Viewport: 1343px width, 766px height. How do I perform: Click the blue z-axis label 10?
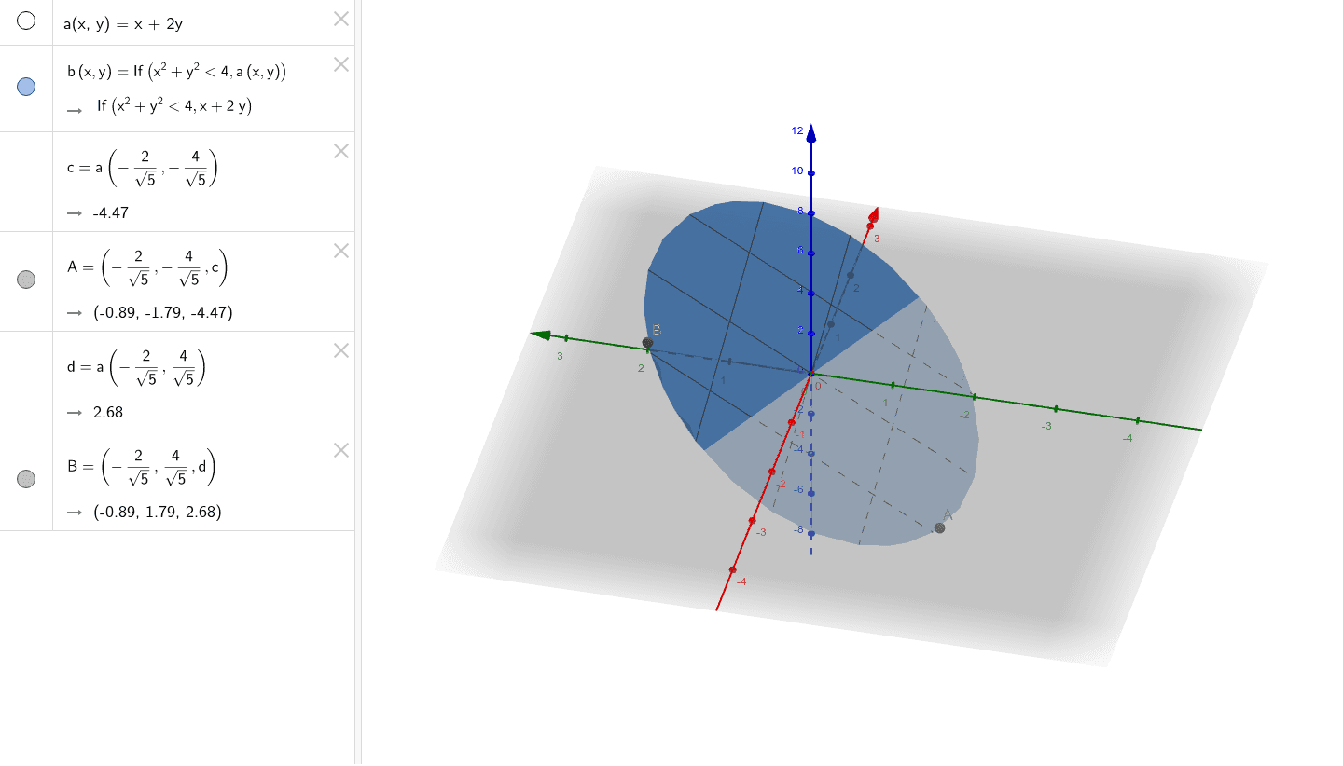797,171
